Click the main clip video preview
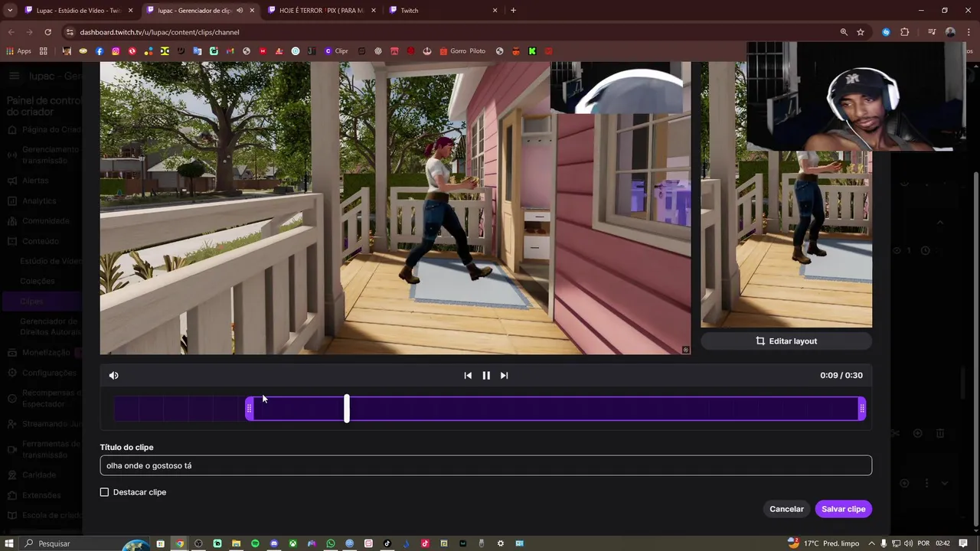980x551 pixels. [395, 208]
